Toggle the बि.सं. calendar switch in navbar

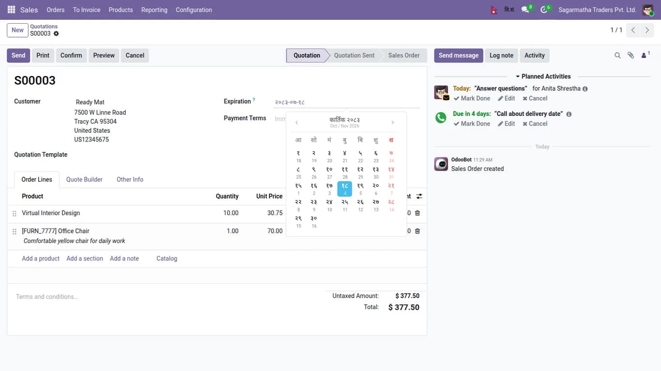[x=510, y=10]
